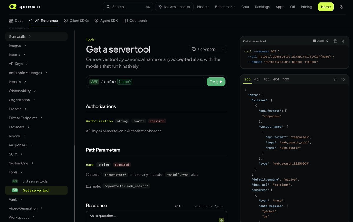The height and width of the screenshot is (222, 353).
Task: Click the Client SDKs cube icon
Action: 66,21
